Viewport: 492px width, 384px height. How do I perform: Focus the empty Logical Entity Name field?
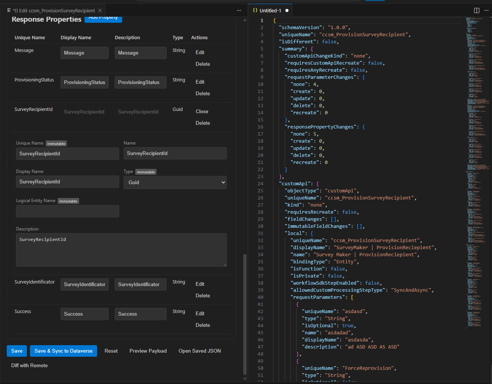coord(68,211)
